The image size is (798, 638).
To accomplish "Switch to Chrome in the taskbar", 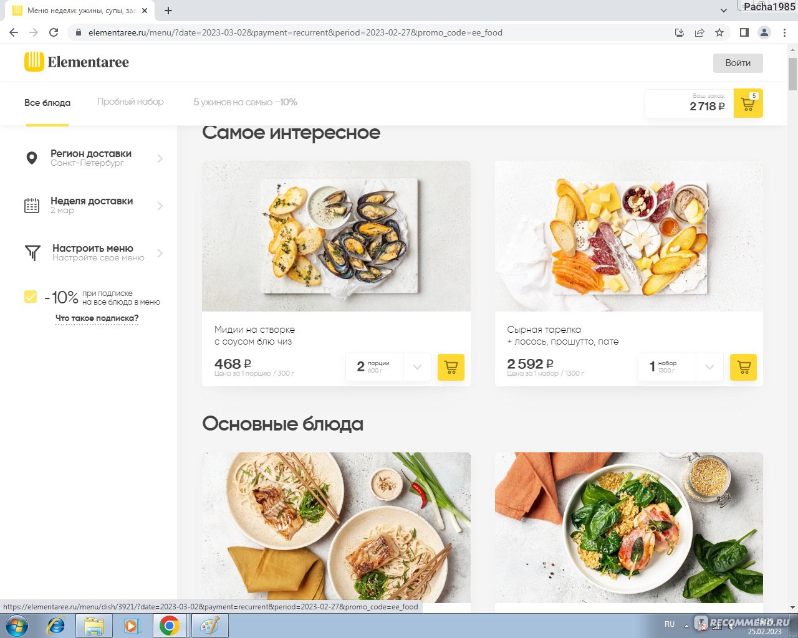I will coord(170,626).
